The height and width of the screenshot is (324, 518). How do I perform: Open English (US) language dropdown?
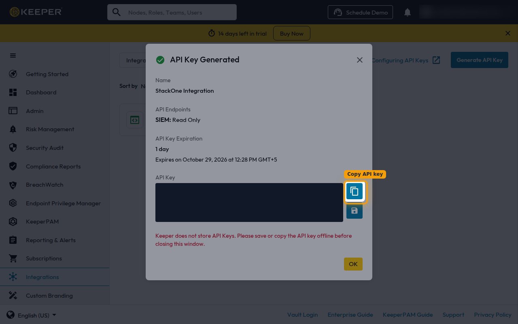click(32, 315)
